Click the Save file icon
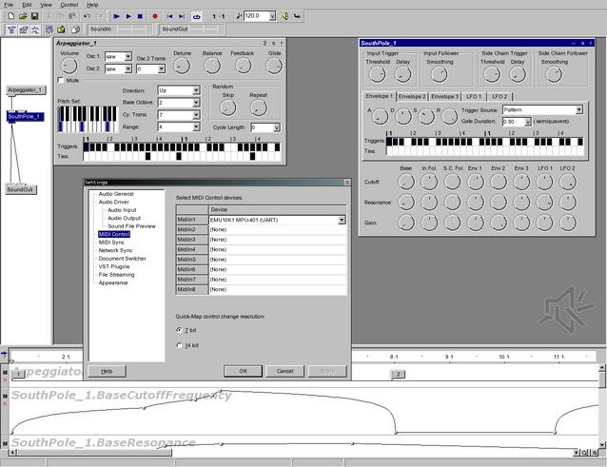 pos(33,16)
